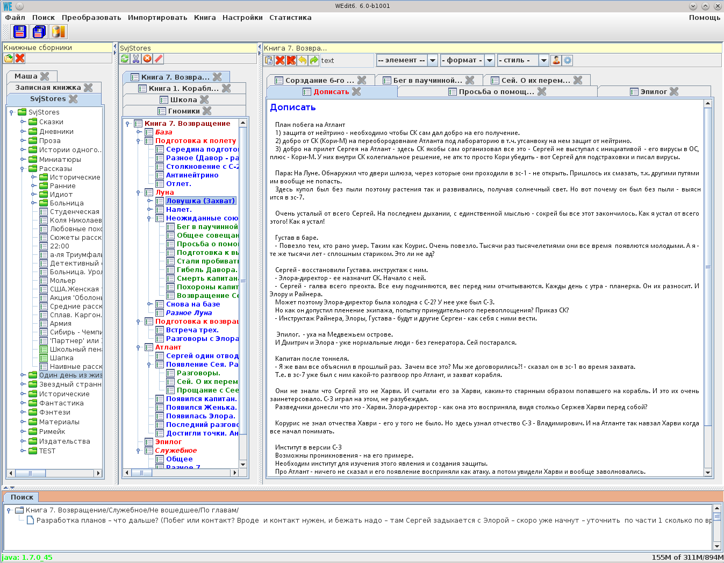
Task: Select Антинейтрино in the book tree
Action: [192, 175]
